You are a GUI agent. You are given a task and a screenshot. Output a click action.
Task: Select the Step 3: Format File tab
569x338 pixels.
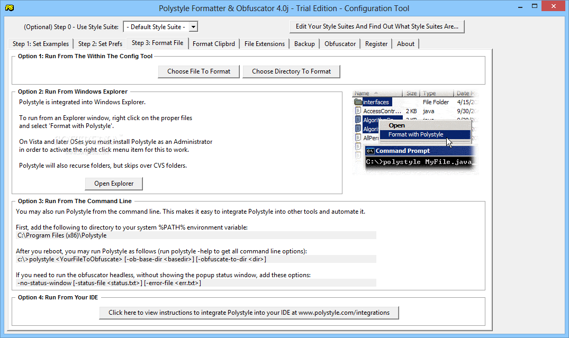pos(158,43)
